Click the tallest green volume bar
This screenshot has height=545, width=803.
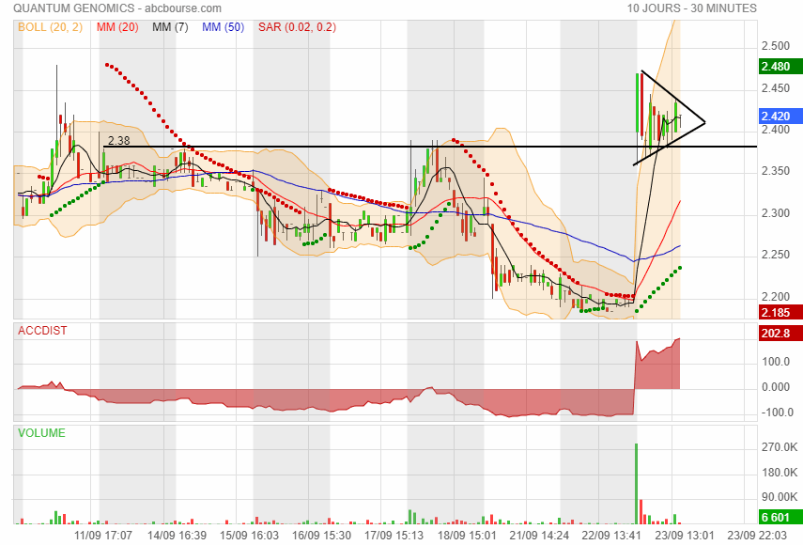point(637,484)
